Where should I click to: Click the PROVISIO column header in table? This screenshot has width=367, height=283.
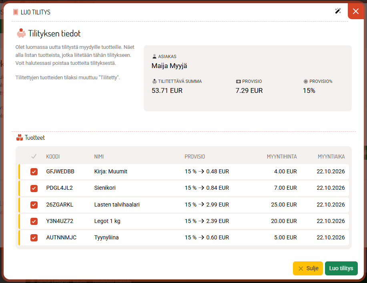[x=195, y=157]
